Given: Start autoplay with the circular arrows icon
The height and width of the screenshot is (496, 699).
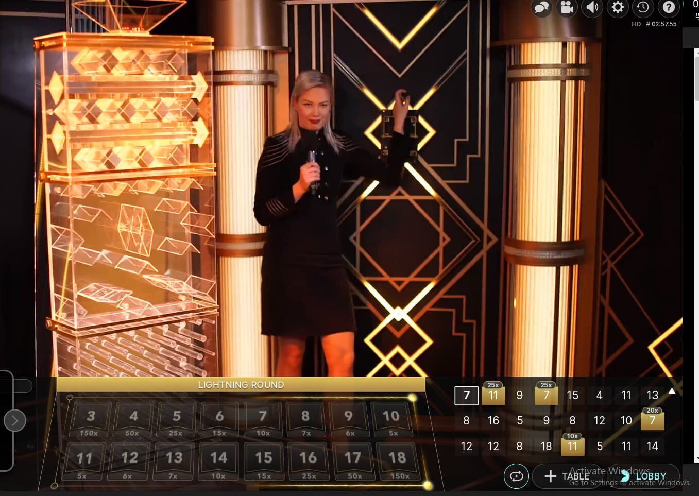Looking at the screenshot, I should pos(517,476).
